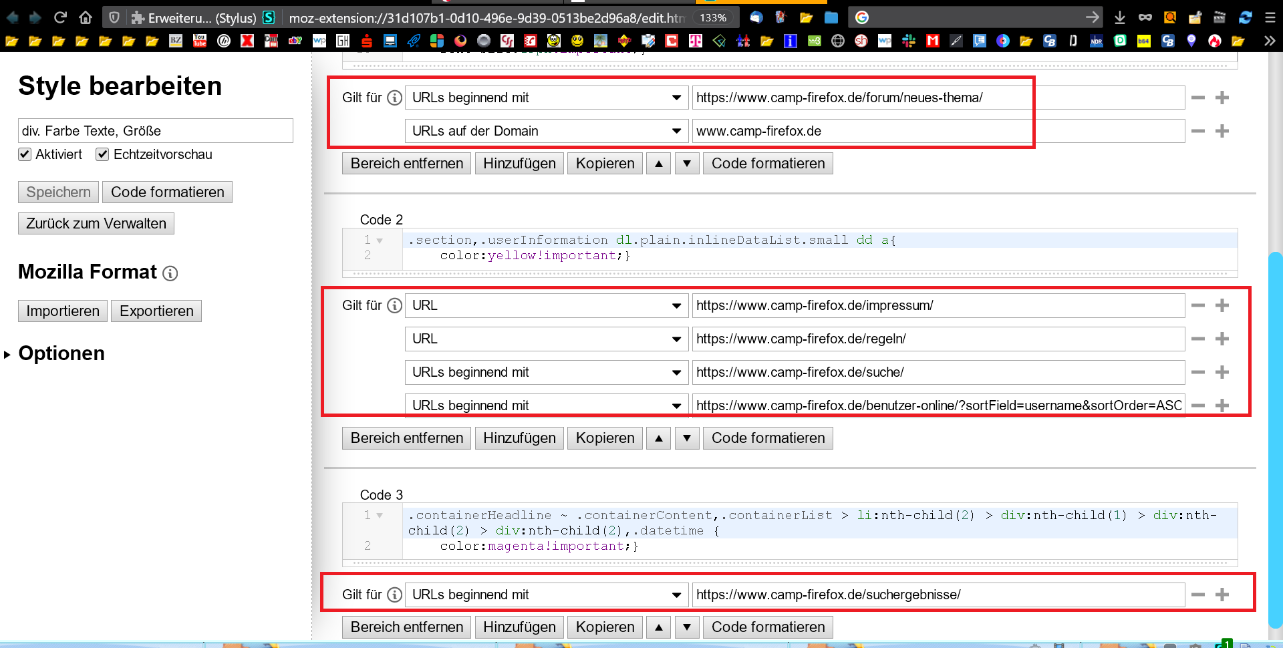Add a rule after suchergebnisse with plus
Image resolution: width=1283 pixels, height=648 pixels.
[1222, 595]
